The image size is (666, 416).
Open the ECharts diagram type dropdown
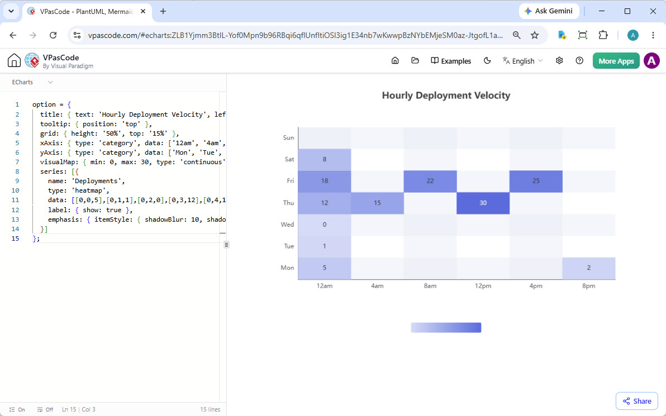tap(32, 82)
